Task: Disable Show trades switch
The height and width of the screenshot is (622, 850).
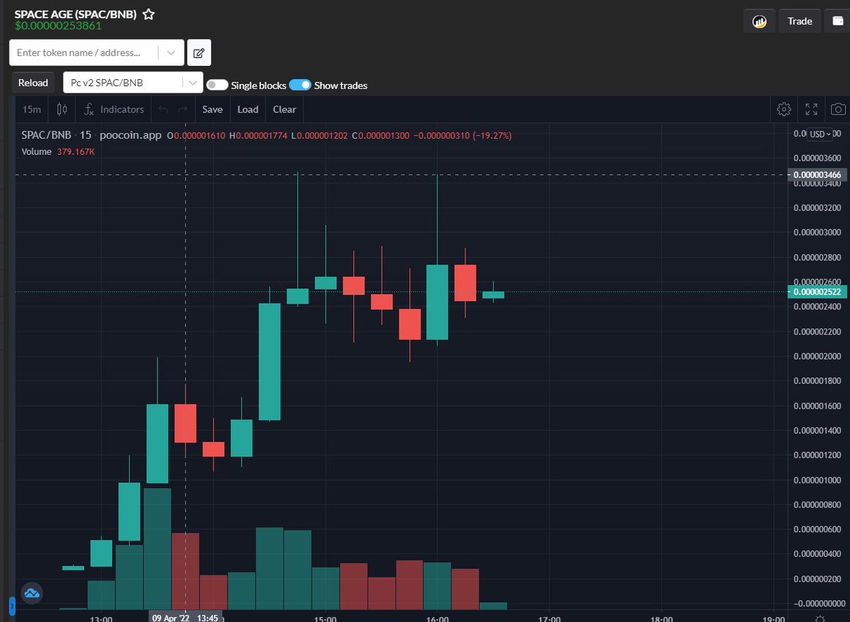Action: point(300,85)
